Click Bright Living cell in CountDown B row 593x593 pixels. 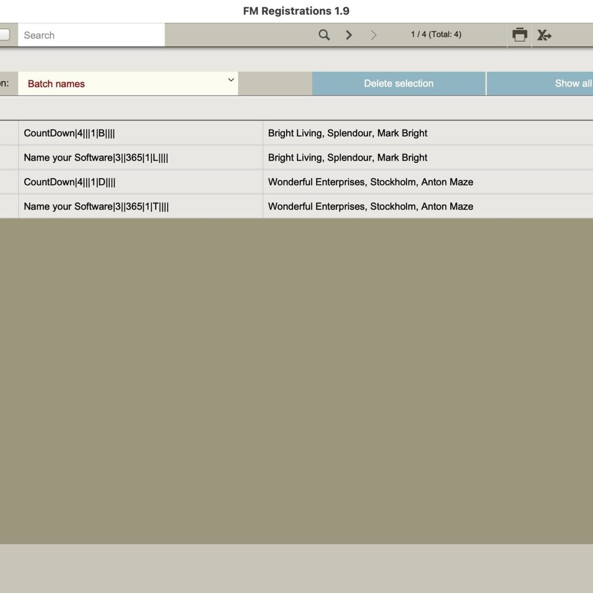(348, 133)
